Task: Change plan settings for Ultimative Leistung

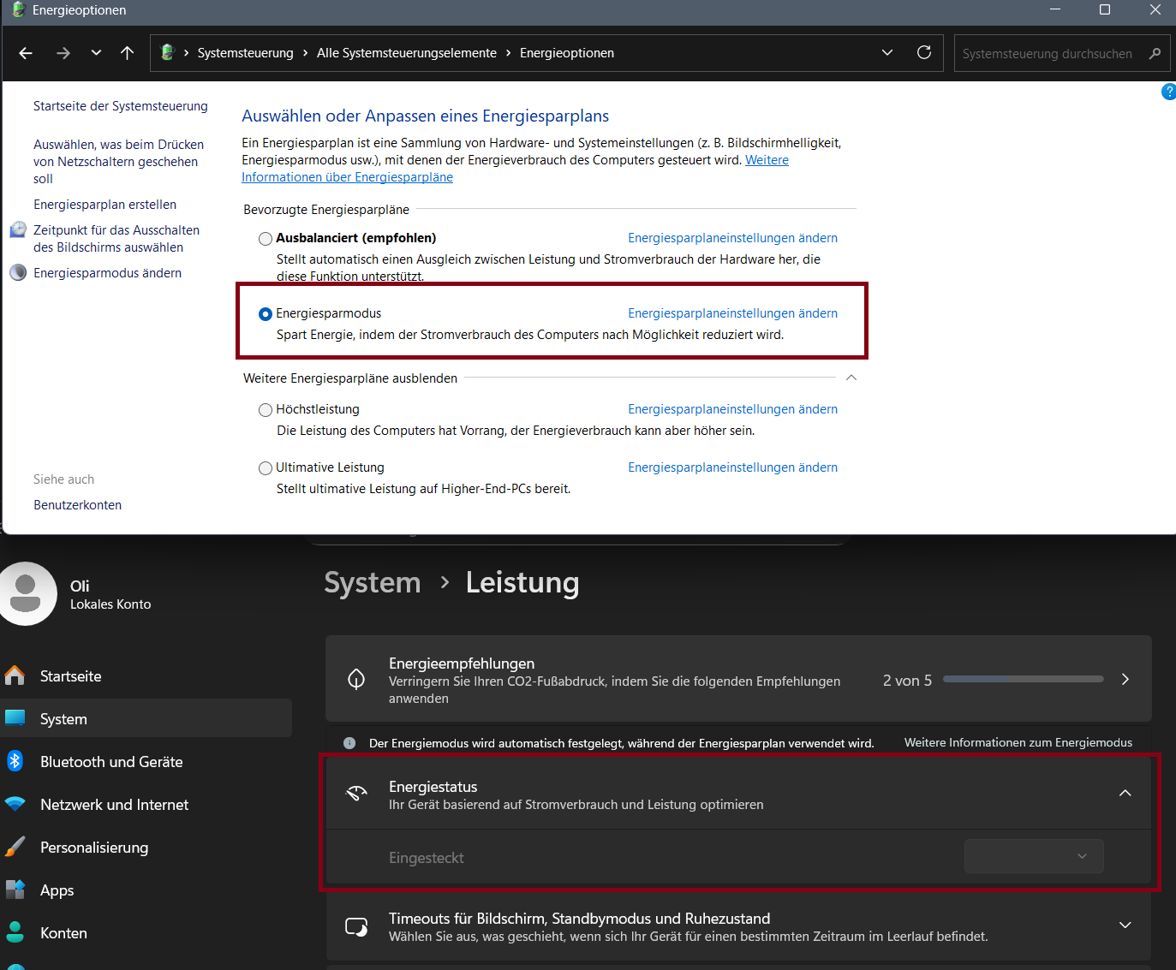Action: tap(732, 467)
